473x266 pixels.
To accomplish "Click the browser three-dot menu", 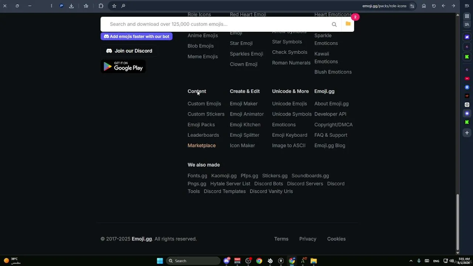I will (51, 6).
